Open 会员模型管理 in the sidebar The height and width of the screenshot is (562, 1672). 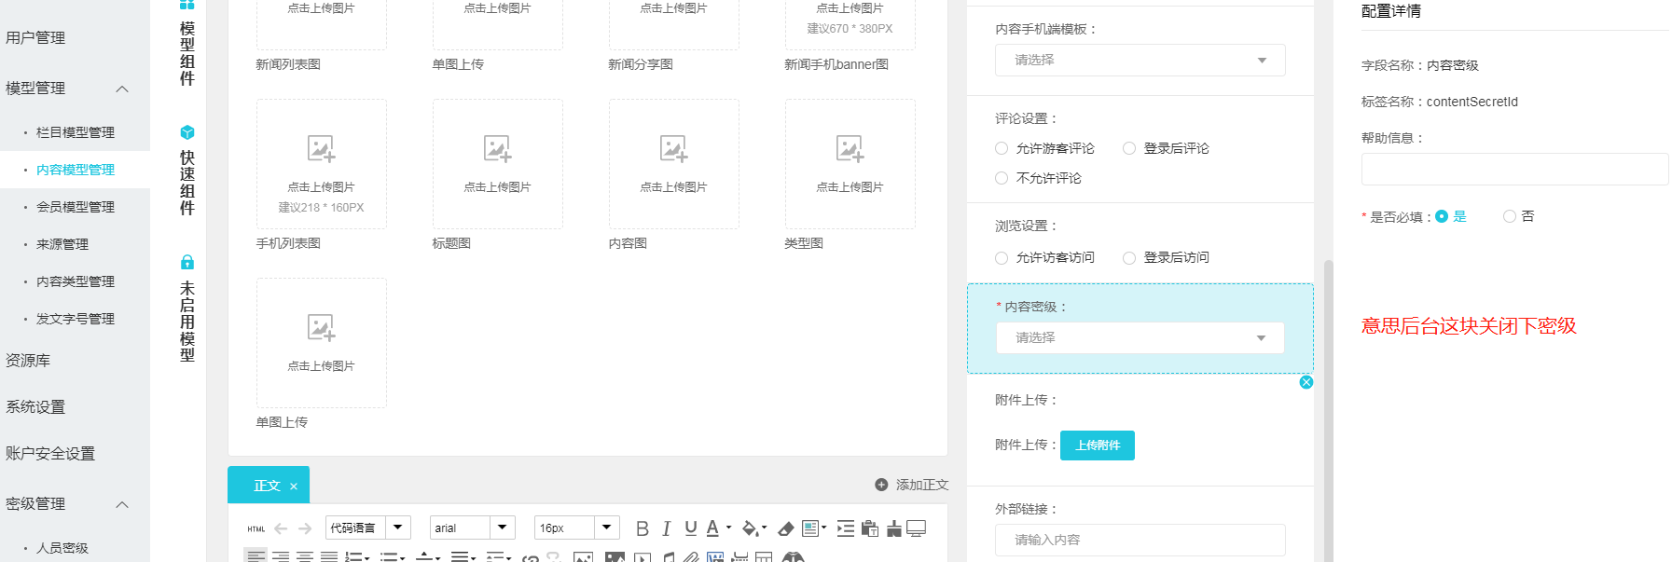click(x=75, y=207)
